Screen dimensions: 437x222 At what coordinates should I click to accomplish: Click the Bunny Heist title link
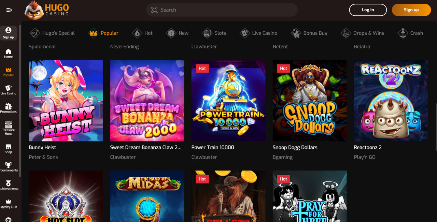(x=42, y=147)
